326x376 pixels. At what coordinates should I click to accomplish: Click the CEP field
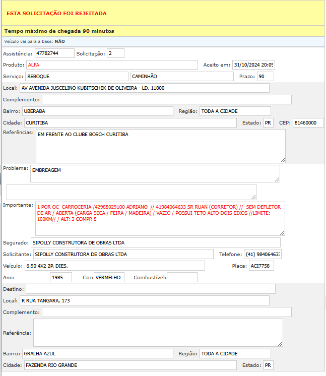pyautogui.click(x=308, y=123)
